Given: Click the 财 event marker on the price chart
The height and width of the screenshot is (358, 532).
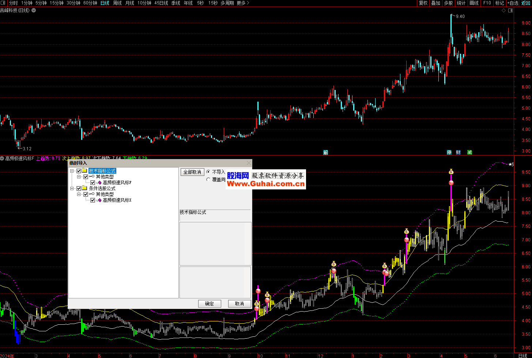Looking at the screenshot, I should click(458, 152).
